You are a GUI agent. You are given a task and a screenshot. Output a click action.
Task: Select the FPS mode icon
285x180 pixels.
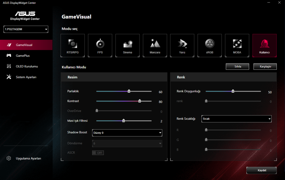(x=100, y=46)
